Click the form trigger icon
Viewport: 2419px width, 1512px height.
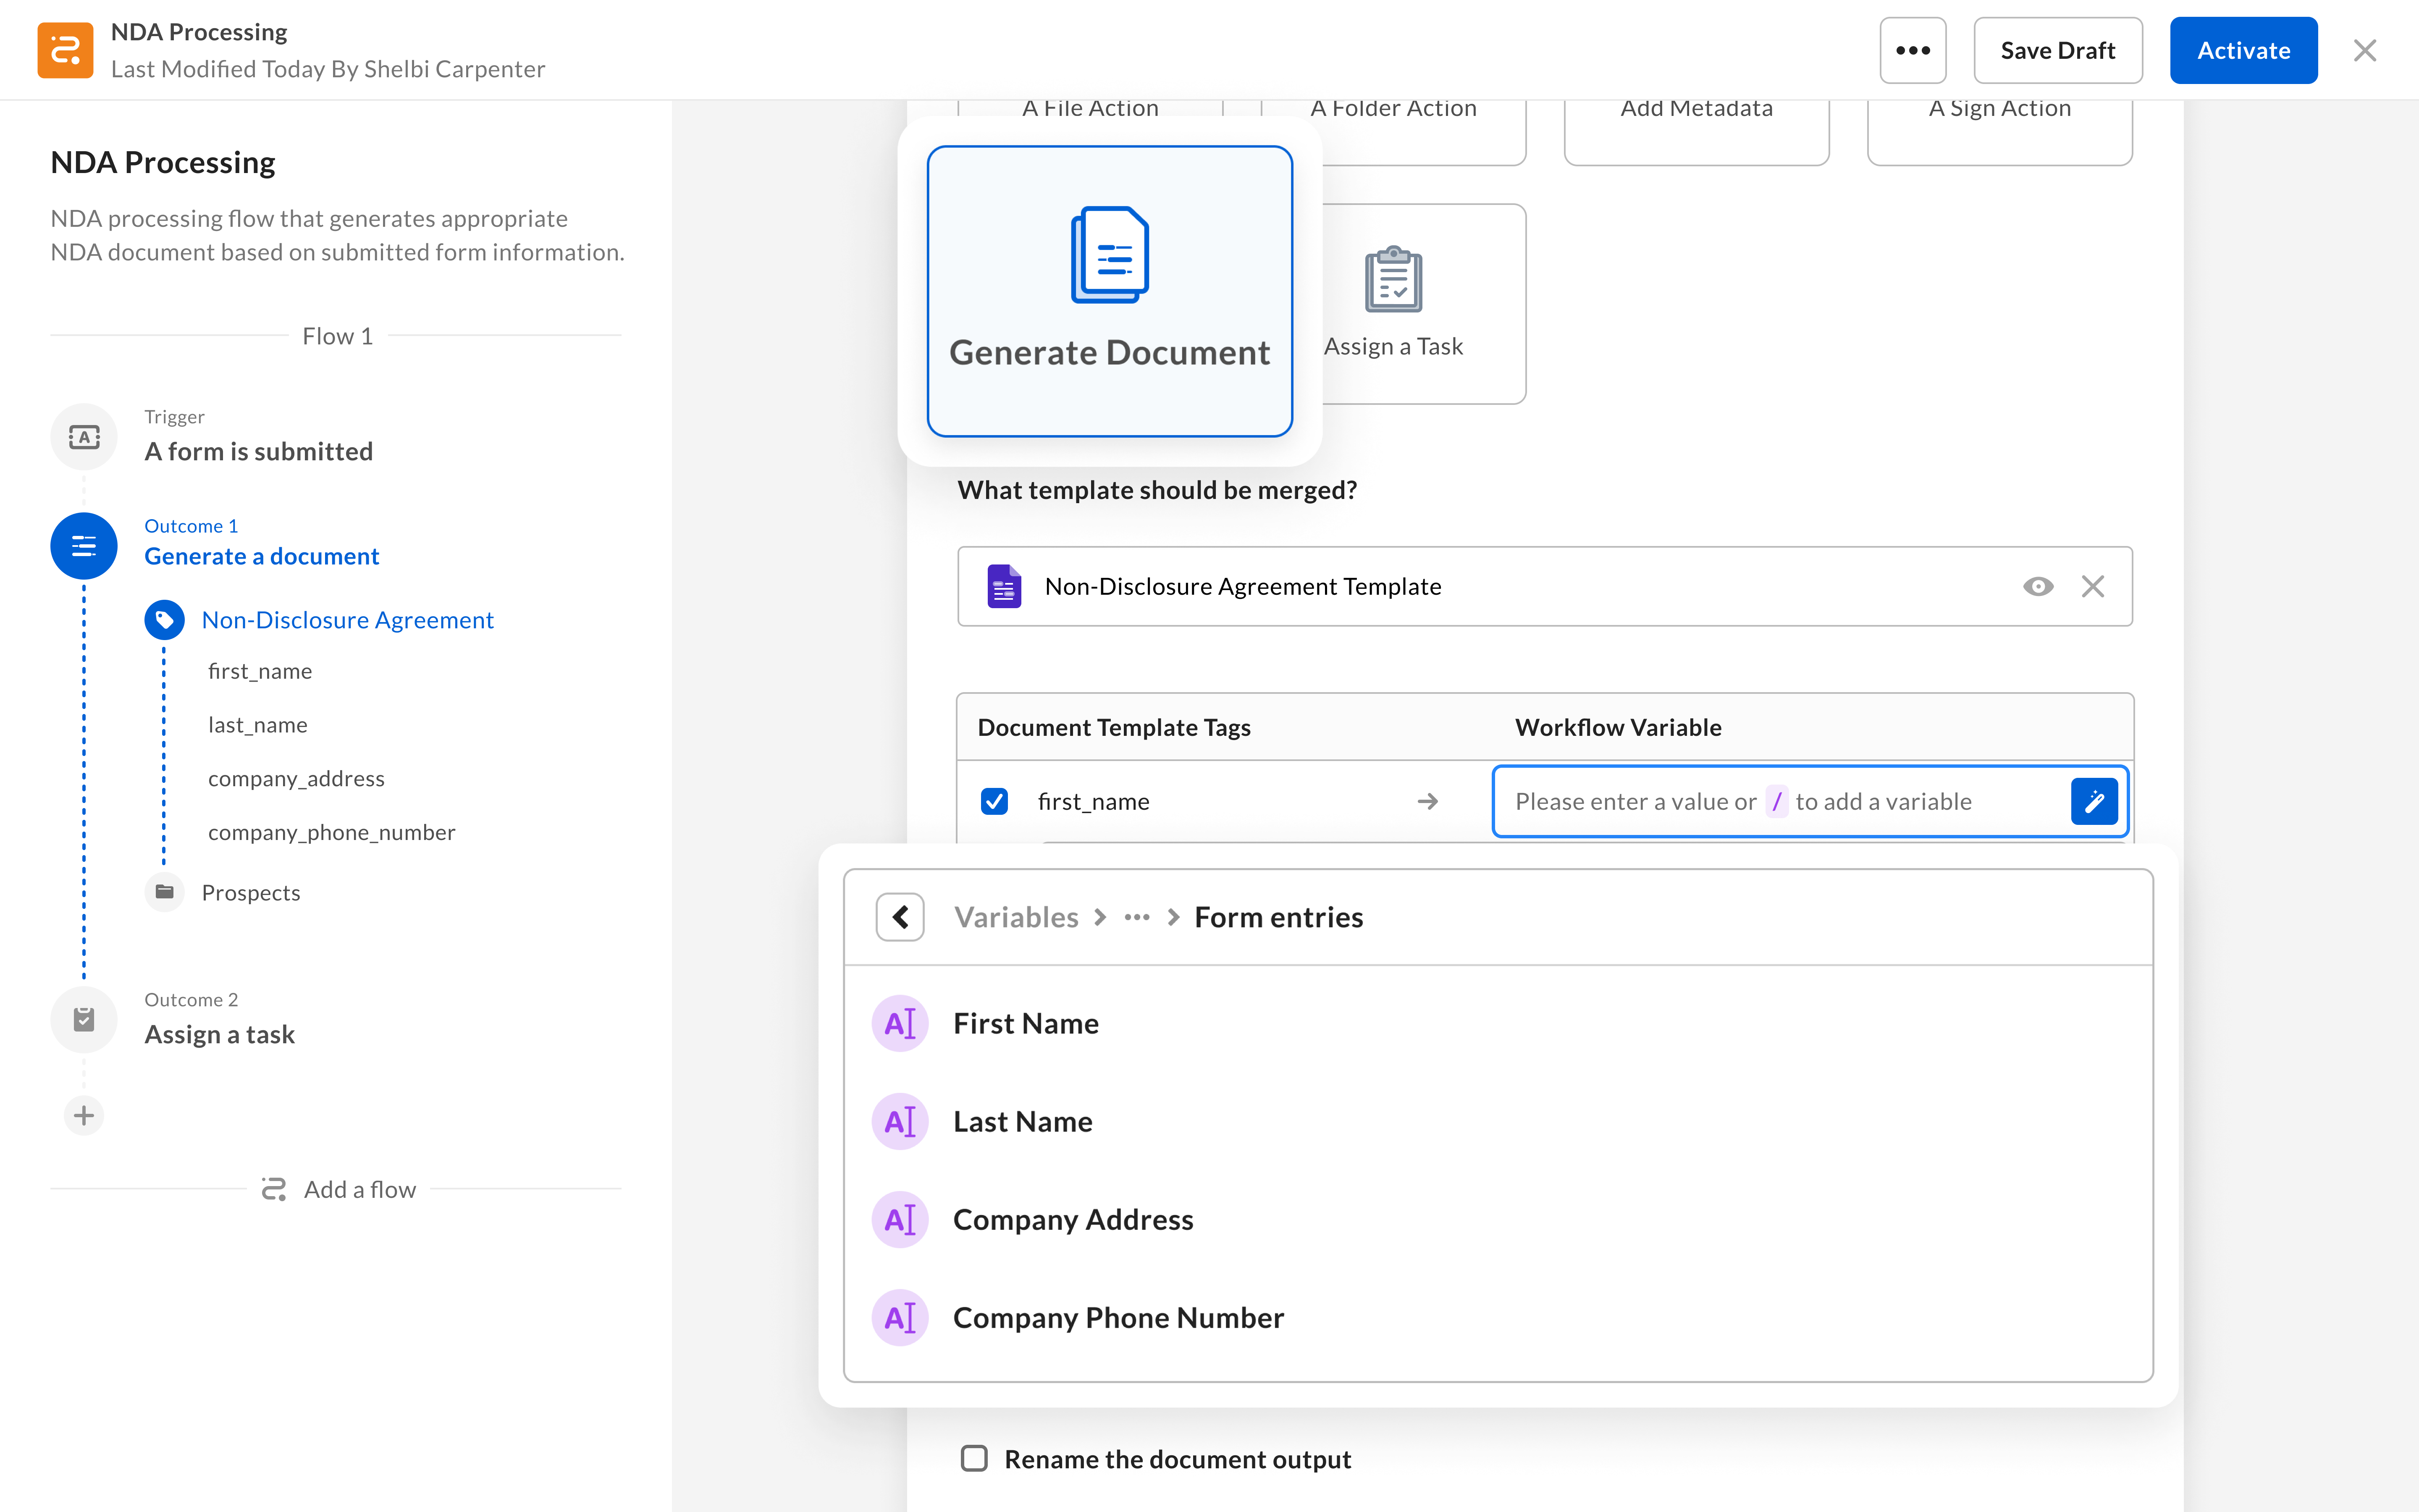coord(84,437)
